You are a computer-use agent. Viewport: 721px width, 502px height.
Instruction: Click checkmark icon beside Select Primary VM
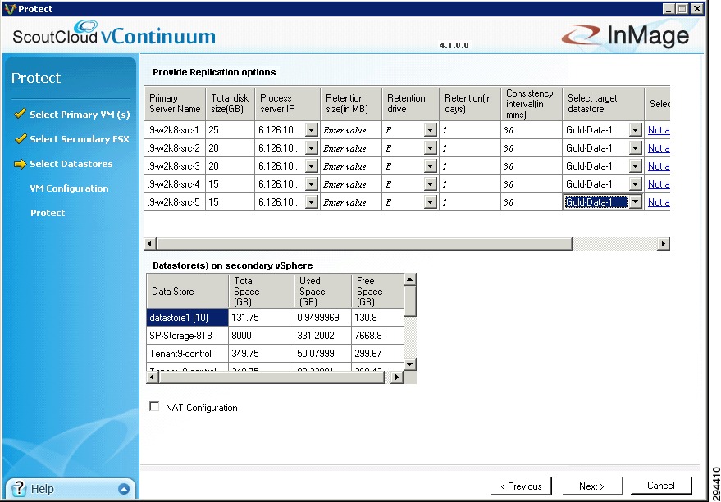tap(20, 114)
